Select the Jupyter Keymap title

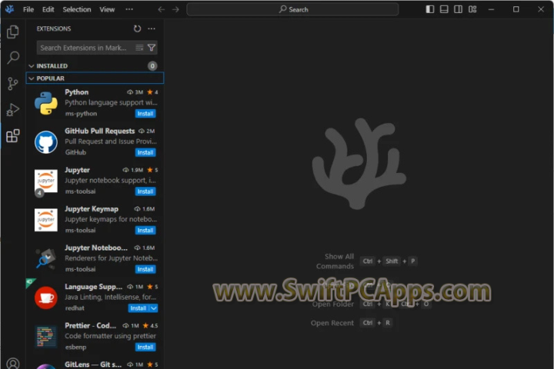point(92,209)
